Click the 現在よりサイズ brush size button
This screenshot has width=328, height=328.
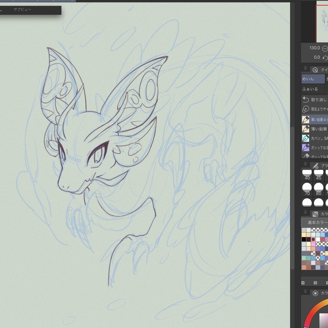pos(315,109)
